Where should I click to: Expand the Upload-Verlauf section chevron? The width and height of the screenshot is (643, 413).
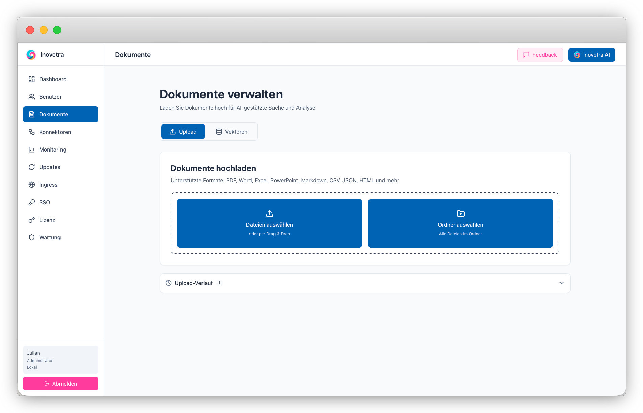pos(562,283)
